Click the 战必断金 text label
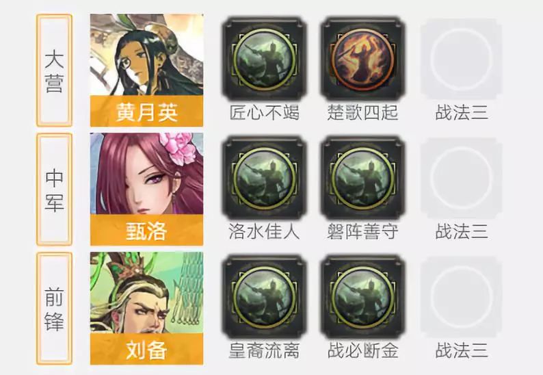 [x=362, y=350]
